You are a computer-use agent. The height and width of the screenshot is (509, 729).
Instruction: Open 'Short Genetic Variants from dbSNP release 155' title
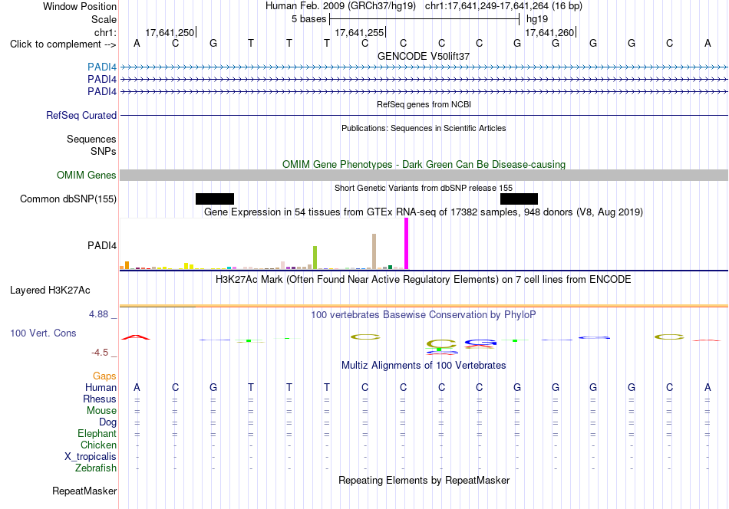point(424,188)
